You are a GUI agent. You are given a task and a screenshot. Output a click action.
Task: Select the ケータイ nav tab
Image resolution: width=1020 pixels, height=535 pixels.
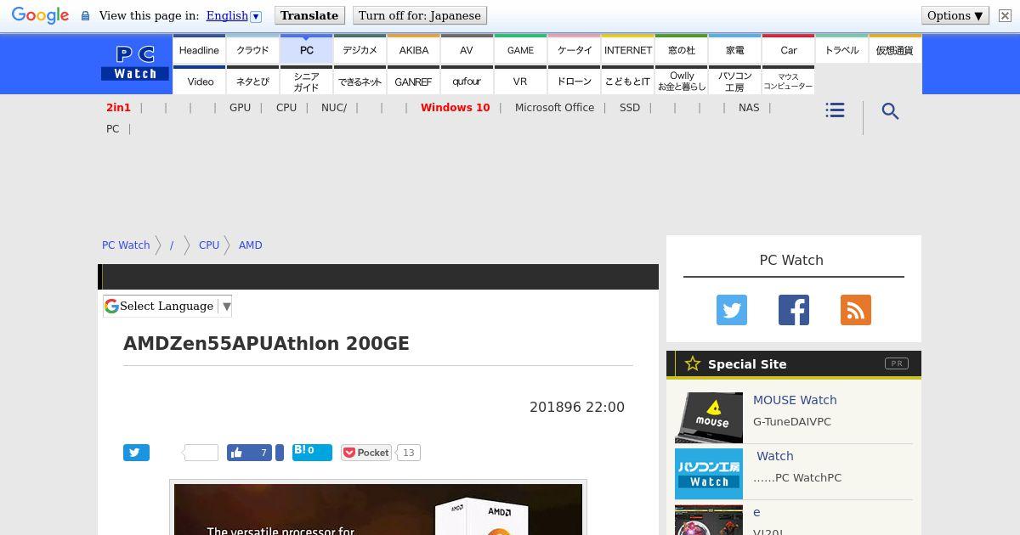tap(575, 50)
